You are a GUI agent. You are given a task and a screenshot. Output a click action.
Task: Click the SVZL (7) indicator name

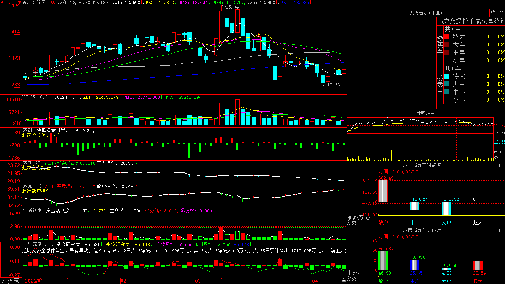point(32,163)
